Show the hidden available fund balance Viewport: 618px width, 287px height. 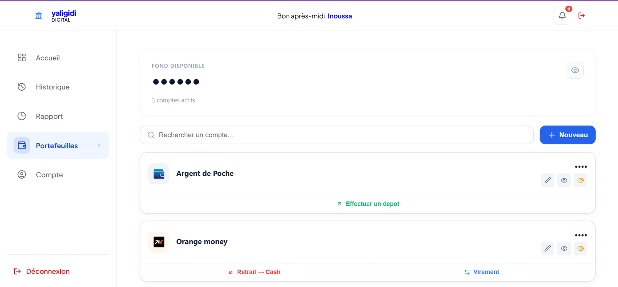pos(575,70)
